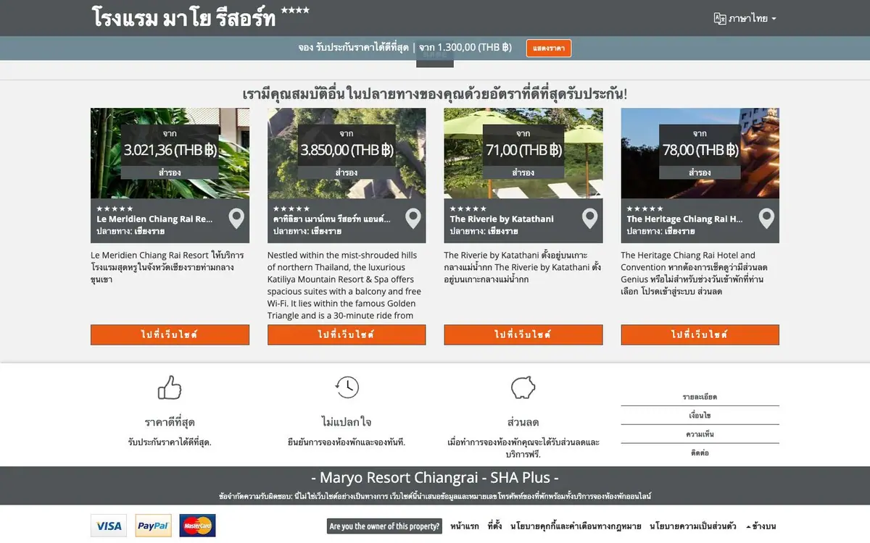This screenshot has height=543, width=870.
Task: Open the ความเห็น menu item
Action: click(700, 434)
